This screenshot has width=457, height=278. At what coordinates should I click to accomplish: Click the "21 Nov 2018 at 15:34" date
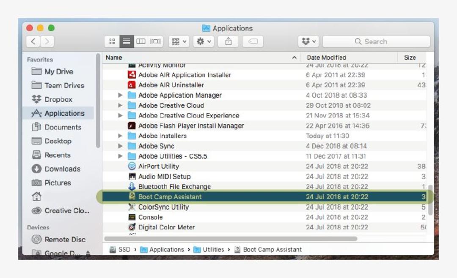coord(338,116)
